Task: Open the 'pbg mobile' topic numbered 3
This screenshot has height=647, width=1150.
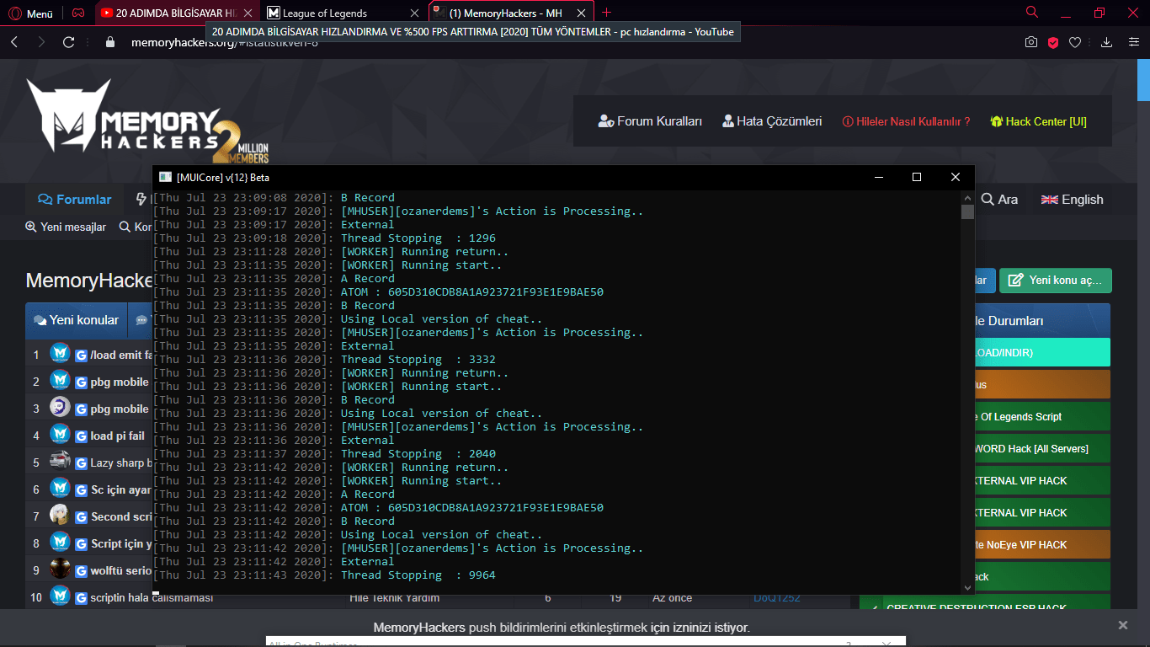Action: coord(120,409)
